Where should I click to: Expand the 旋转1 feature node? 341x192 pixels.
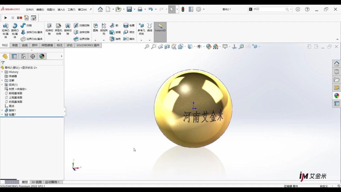2,110
